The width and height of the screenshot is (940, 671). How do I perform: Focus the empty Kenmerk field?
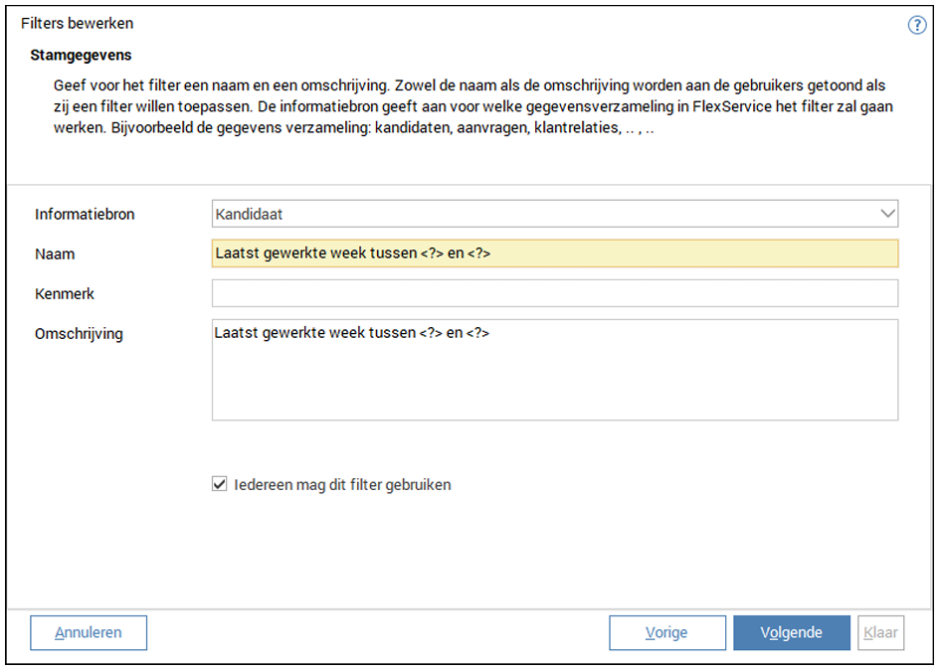click(554, 293)
